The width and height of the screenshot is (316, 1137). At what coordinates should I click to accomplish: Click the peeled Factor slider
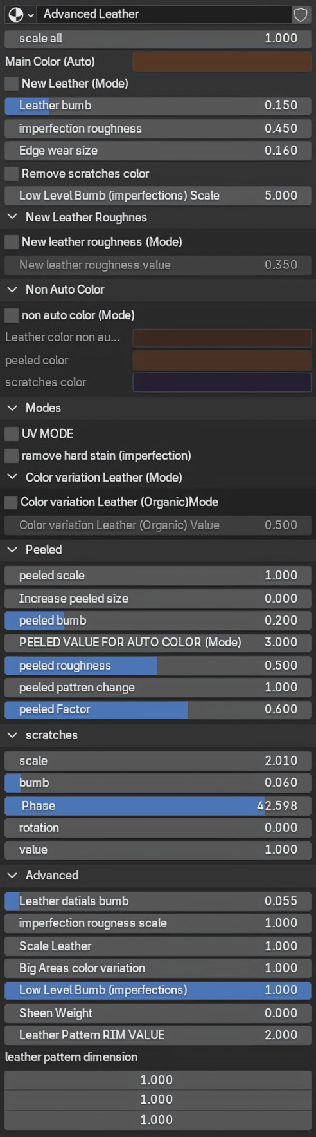(158, 709)
